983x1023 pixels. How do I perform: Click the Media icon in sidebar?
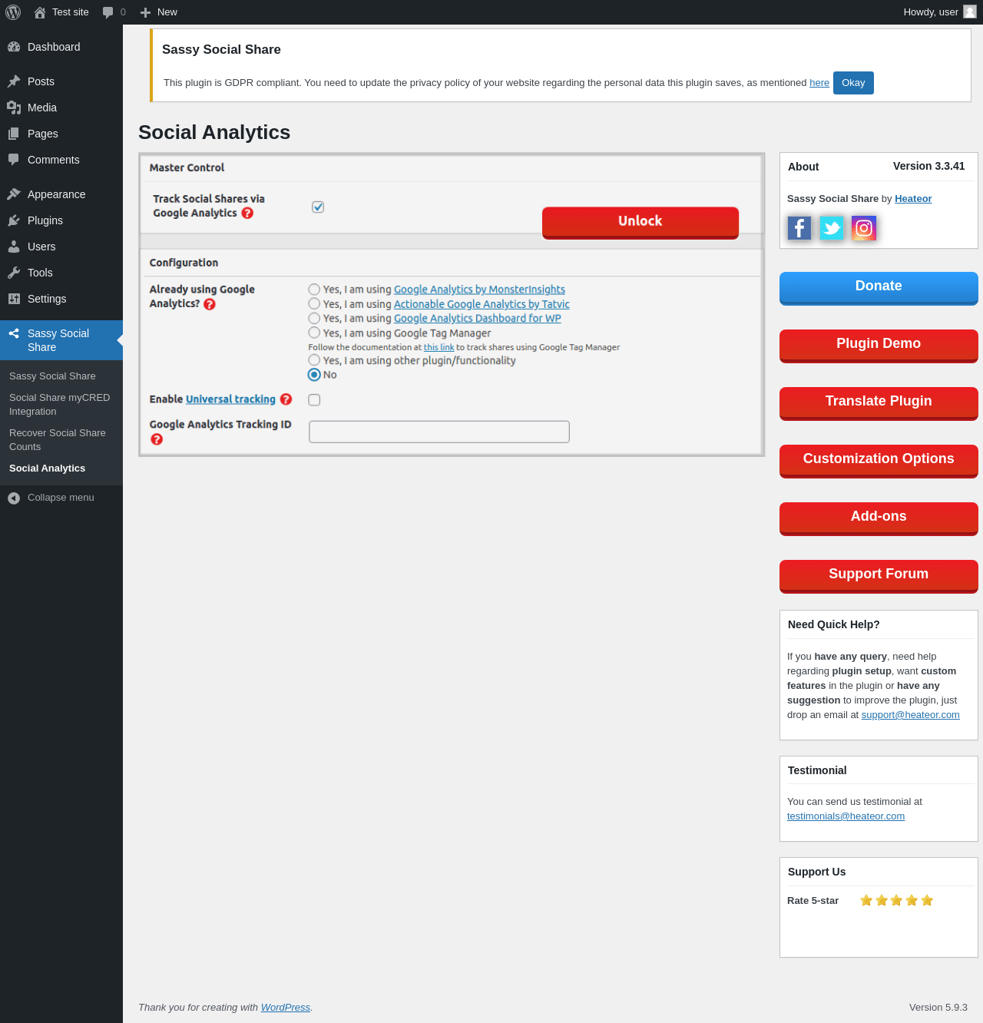click(14, 108)
